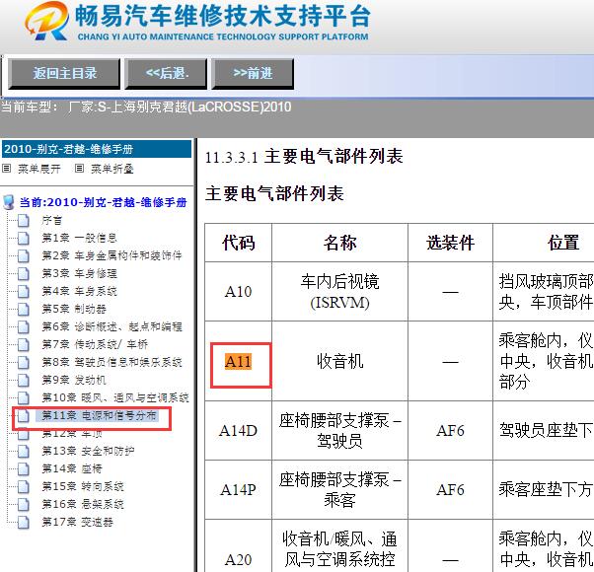Open 第8章 驾驶员信息和娱乐系统
This screenshot has height=572, width=594.
pyautogui.click(x=111, y=362)
